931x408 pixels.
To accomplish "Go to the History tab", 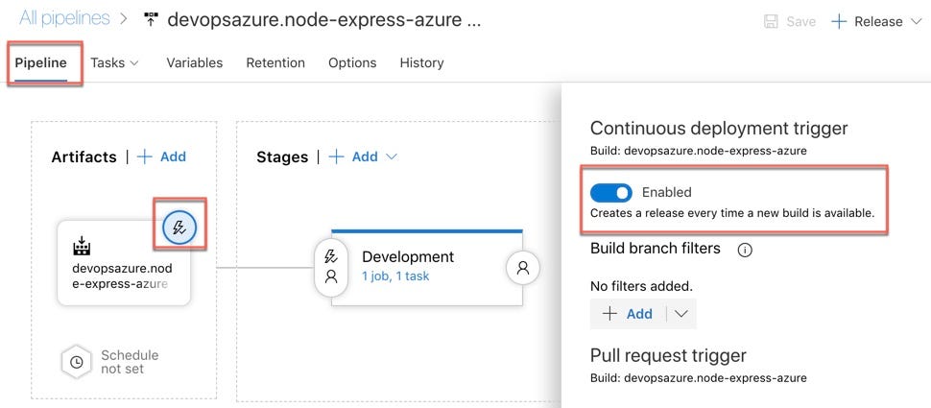I will point(421,63).
